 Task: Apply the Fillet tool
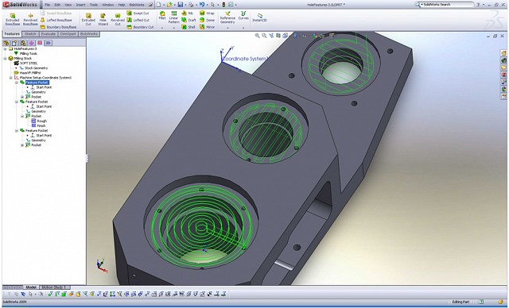162,16
